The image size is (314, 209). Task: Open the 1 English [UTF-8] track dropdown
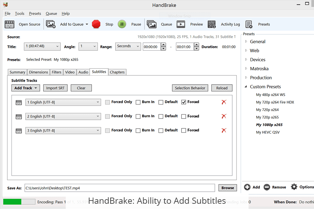63,102
